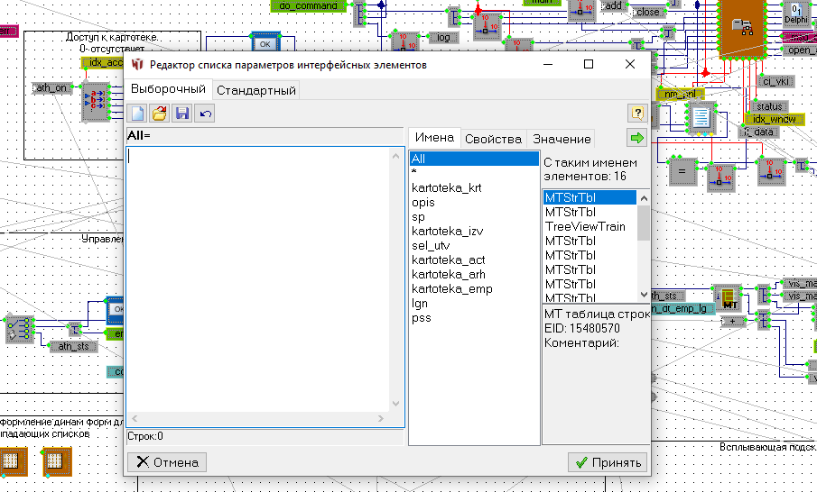Open the Свойства tab
The height and width of the screenshot is (492, 817).
click(x=493, y=139)
